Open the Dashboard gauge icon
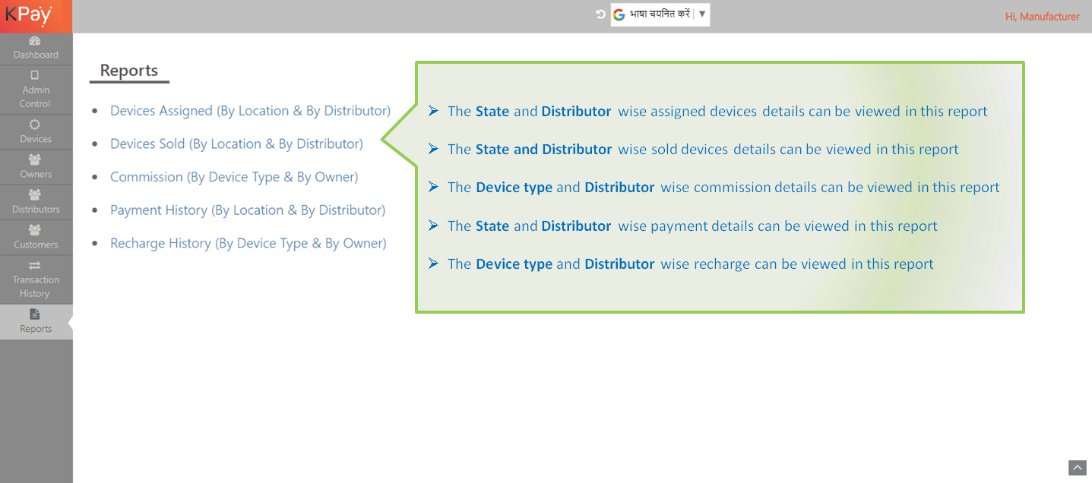Screen dimensions: 1092x483 pos(35,41)
